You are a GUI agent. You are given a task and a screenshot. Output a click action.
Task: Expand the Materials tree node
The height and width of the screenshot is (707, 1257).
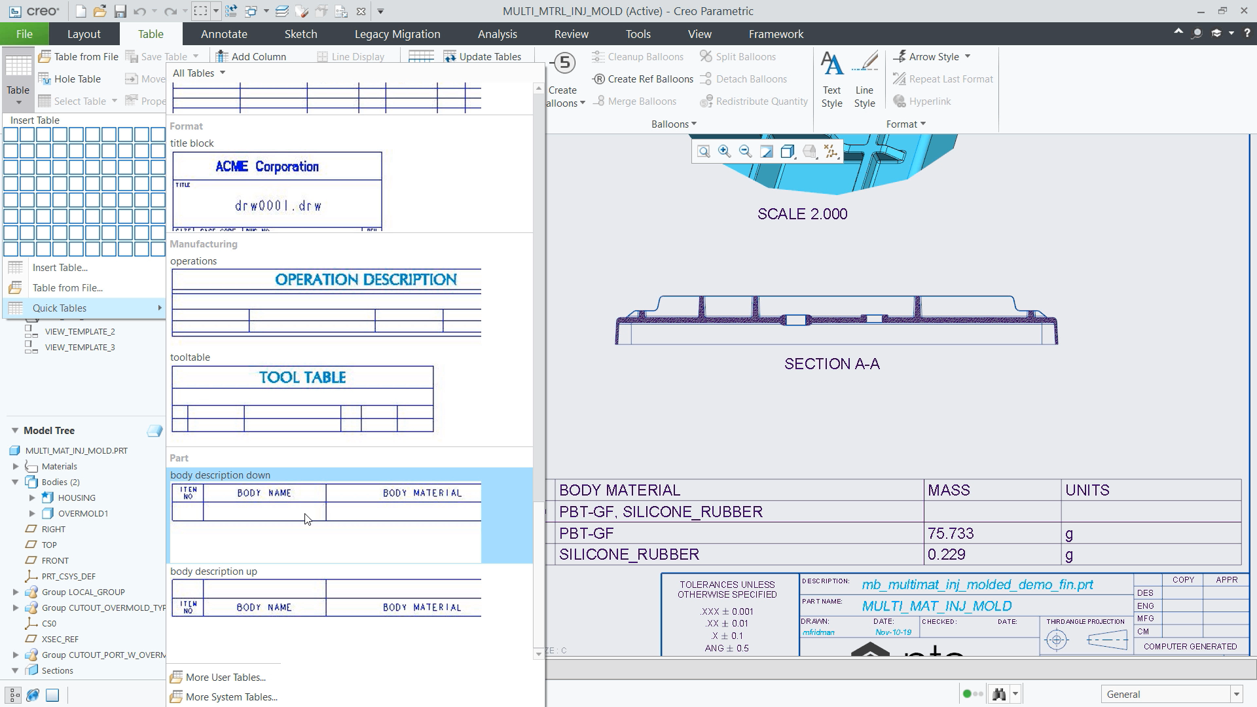15,466
